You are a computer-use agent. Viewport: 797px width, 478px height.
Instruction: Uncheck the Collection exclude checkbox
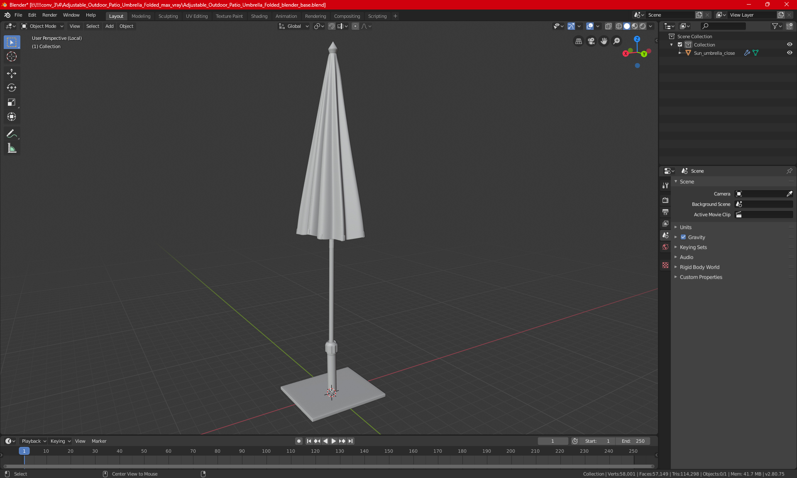pos(680,45)
